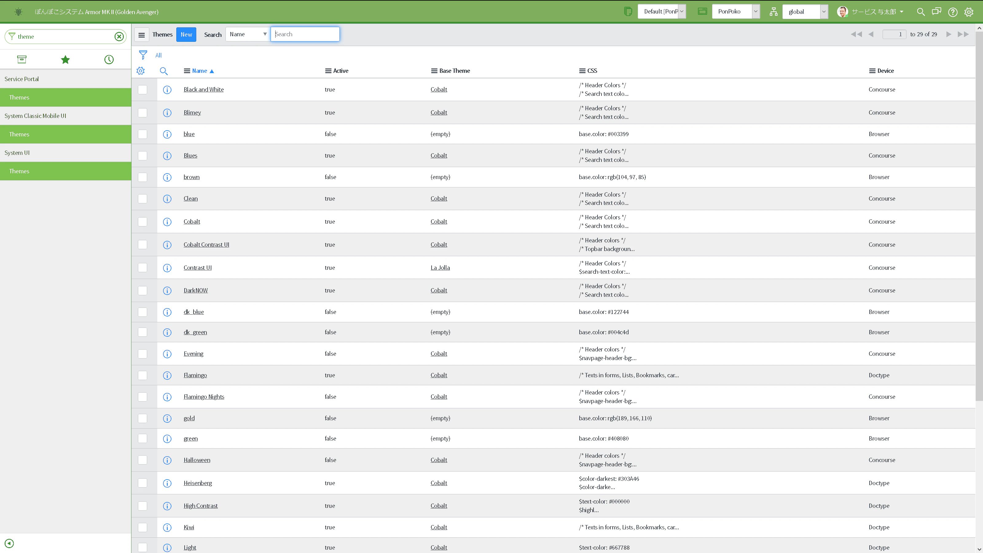This screenshot has width=983, height=553.
Task: Open Name column options menu
Action: point(186,71)
